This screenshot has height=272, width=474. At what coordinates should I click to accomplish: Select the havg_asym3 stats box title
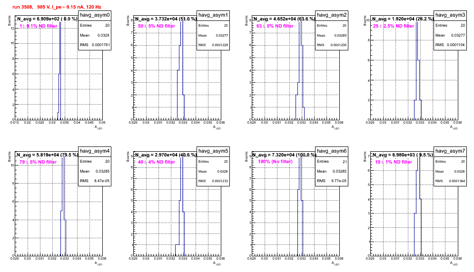pyautogui.click(x=450, y=15)
